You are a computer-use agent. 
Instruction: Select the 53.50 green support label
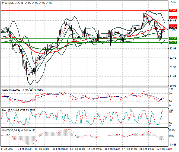point(173,38)
